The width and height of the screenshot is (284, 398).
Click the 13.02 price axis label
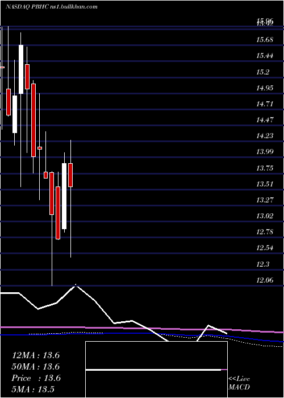[x=265, y=216]
